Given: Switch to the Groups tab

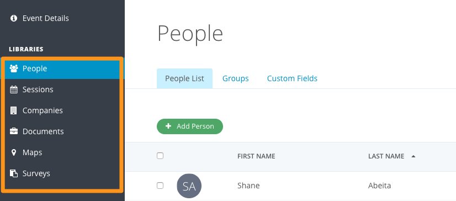Looking at the screenshot, I should pyautogui.click(x=236, y=78).
